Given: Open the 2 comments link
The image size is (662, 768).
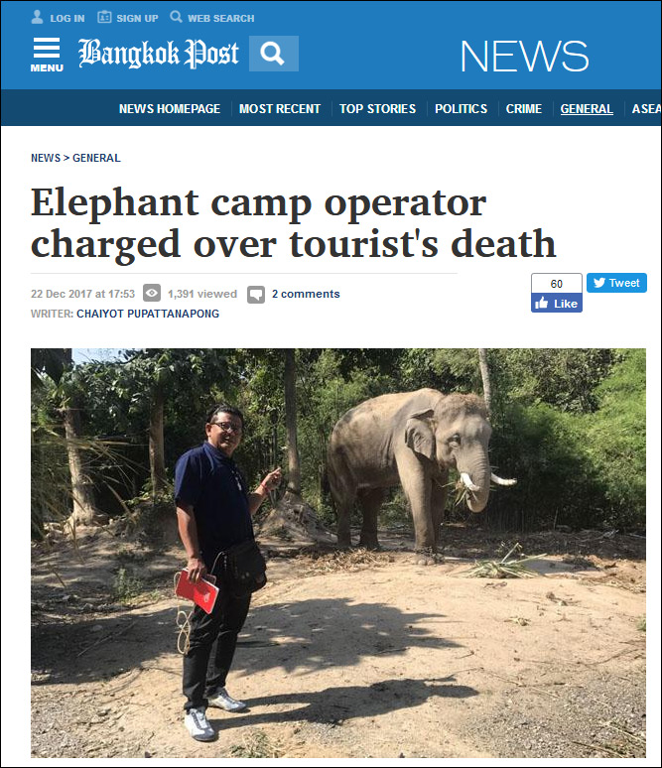Looking at the screenshot, I should tap(306, 294).
